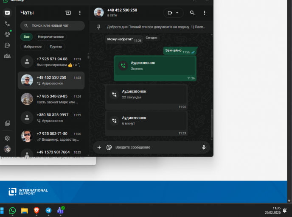Open contact info via header number +48 452 530 250

(x=122, y=10)
